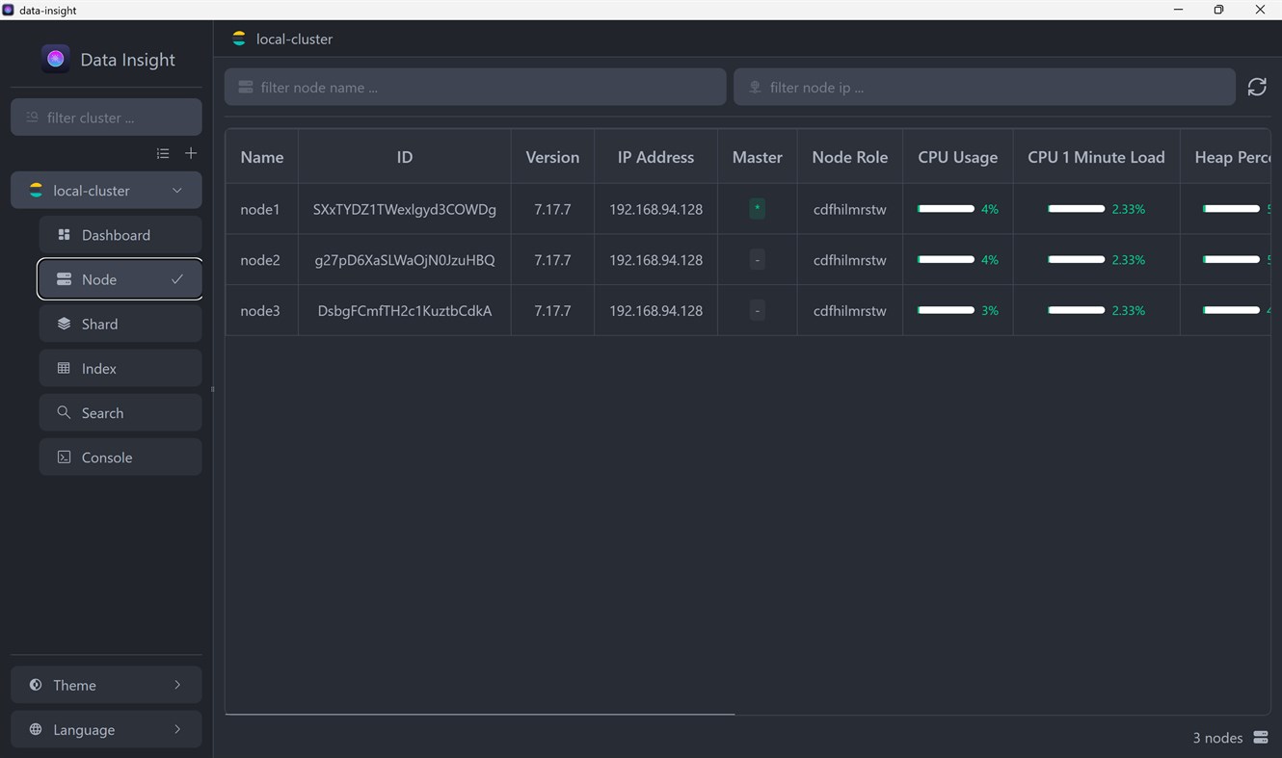The width and height of the screenshot is (1282, 758).
Task: Click the 3 nodes count label
Action: coord(1217,738)
